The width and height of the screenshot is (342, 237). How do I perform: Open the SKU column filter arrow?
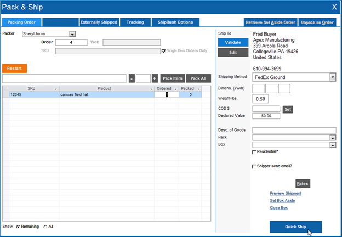tap(56, 89)
